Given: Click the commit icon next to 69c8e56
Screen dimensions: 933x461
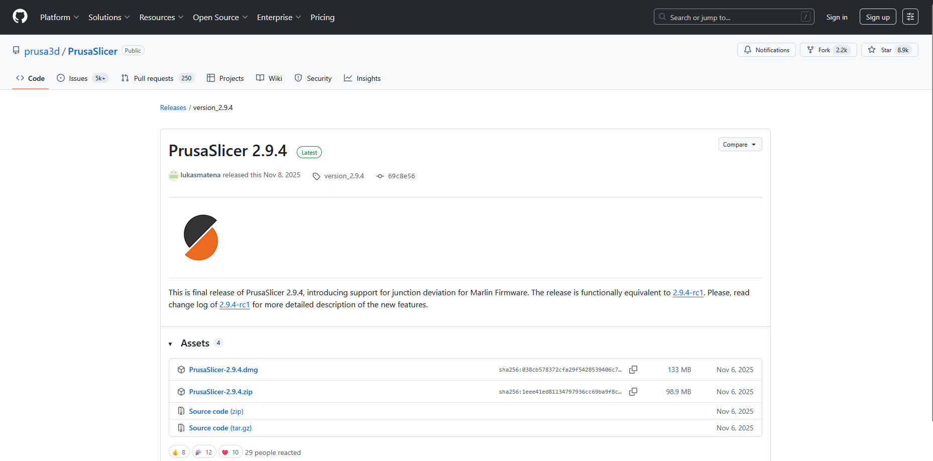Looking at the screenshot, I should [x=380, y=176].
